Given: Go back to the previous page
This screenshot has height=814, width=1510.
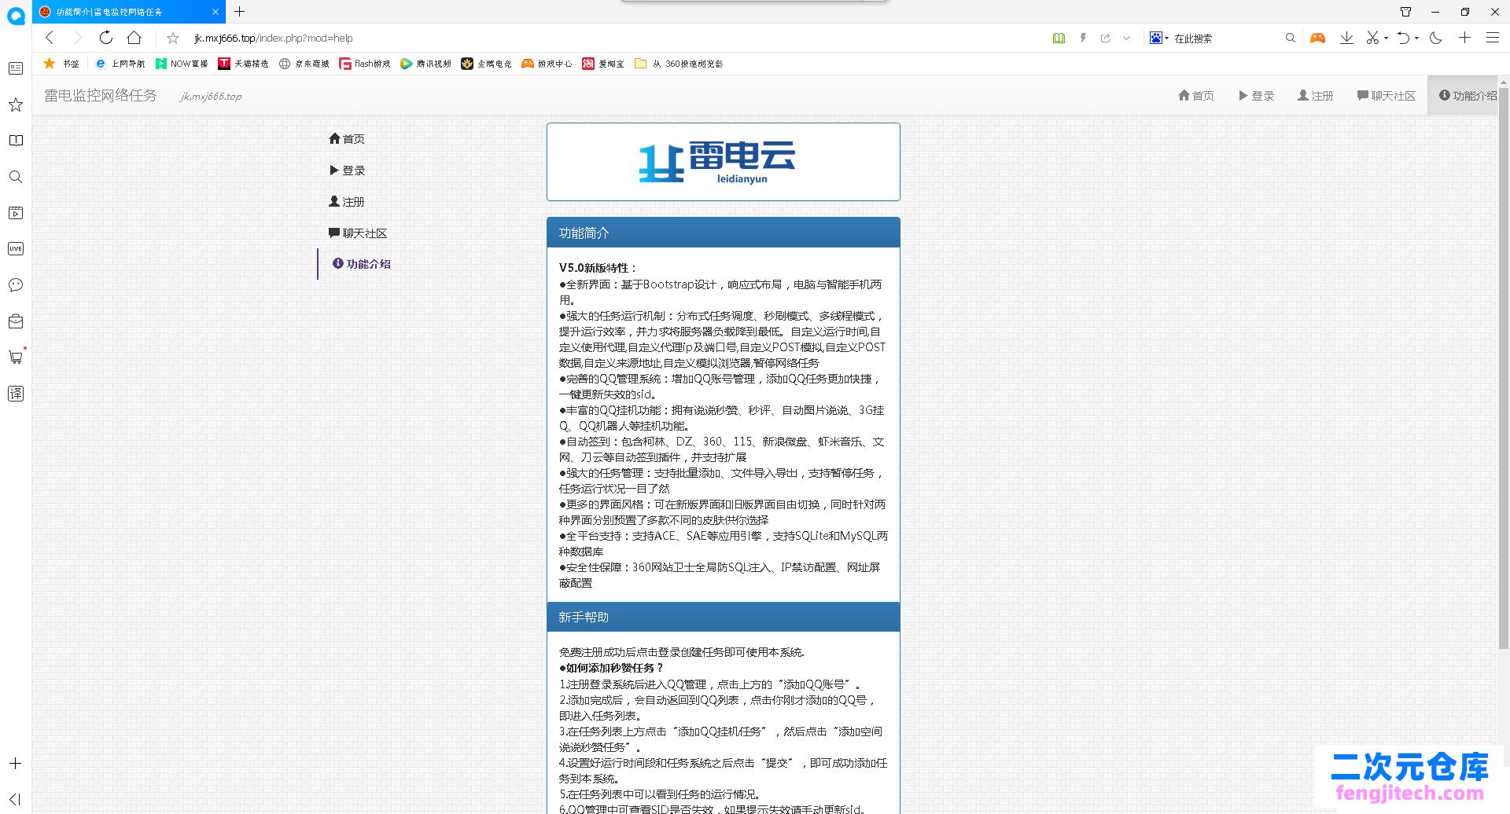Looking at the screenshot, I should point(50,38).
